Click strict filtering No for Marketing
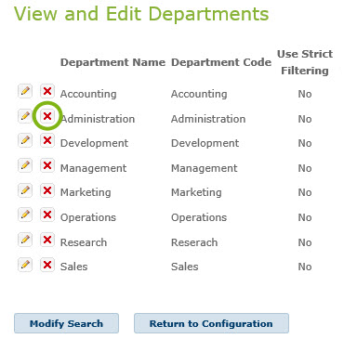Screen dimensions: 344x352 click(x=305, y=192)
